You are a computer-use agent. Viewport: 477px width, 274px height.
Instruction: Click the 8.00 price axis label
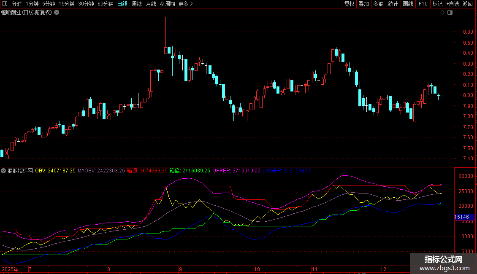[x=468, y=95]
